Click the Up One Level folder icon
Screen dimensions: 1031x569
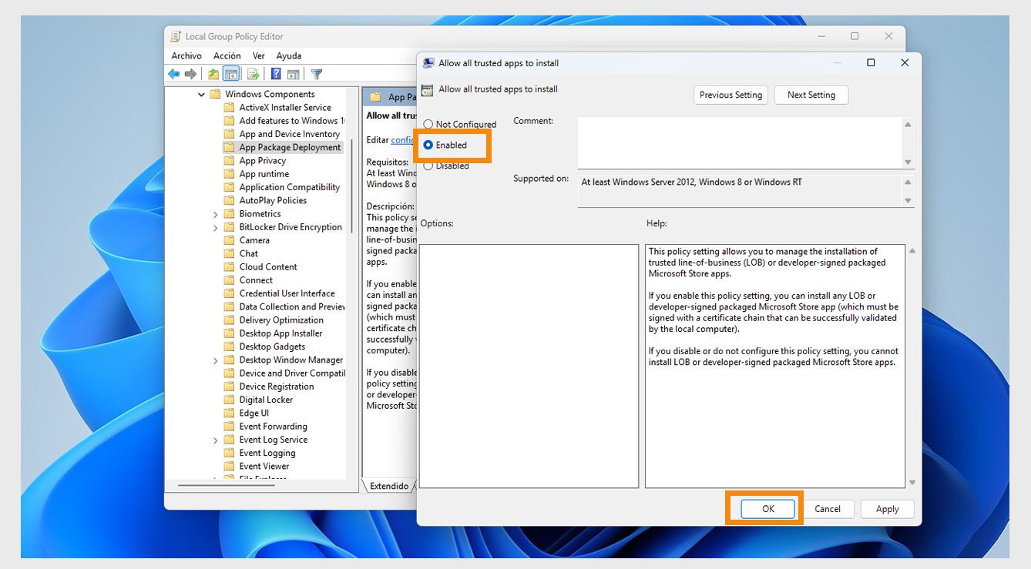point(213,74)
